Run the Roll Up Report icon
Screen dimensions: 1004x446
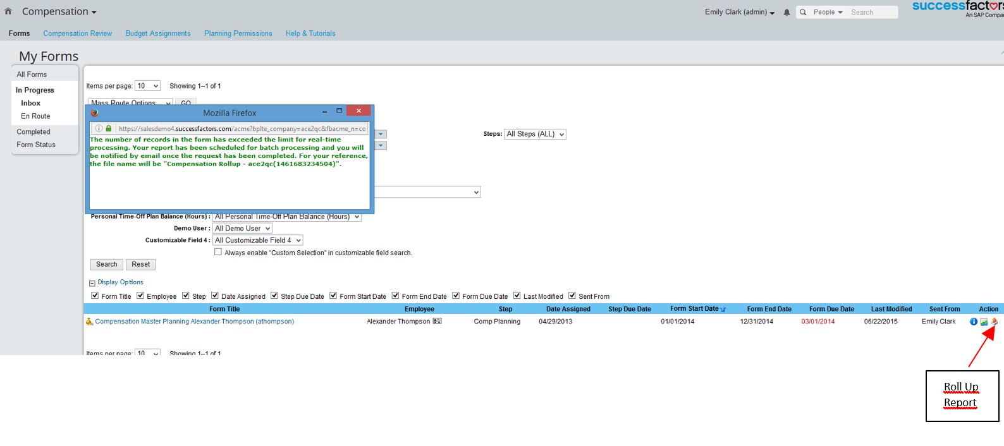point(994,322)
